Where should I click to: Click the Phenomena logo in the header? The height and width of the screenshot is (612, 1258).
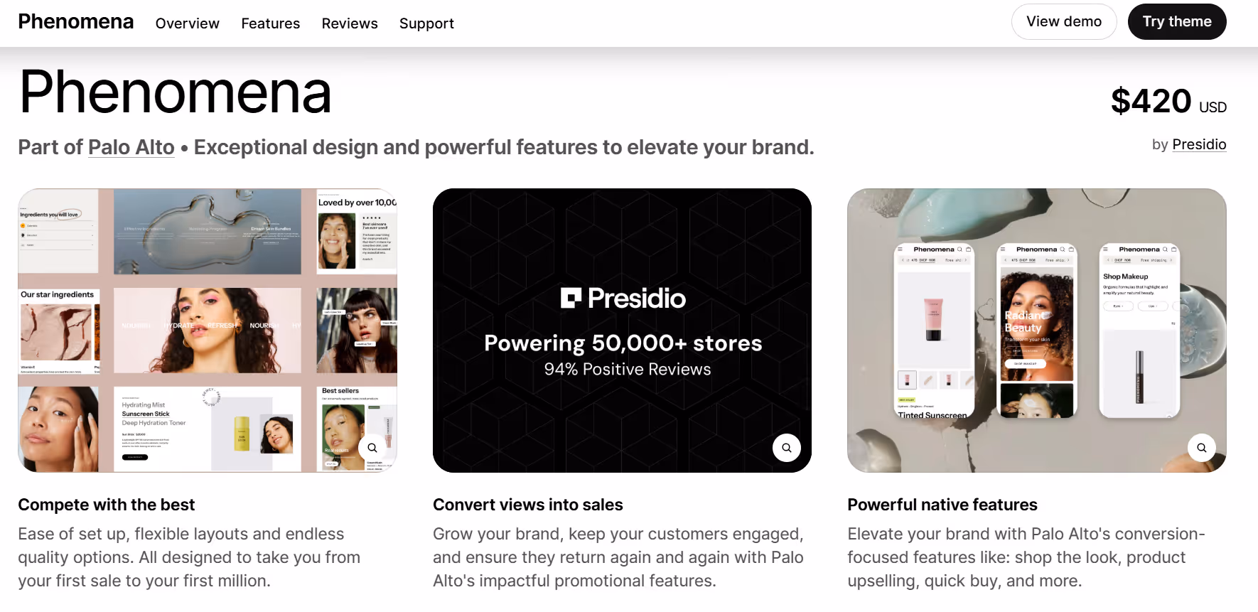point(76,21)
